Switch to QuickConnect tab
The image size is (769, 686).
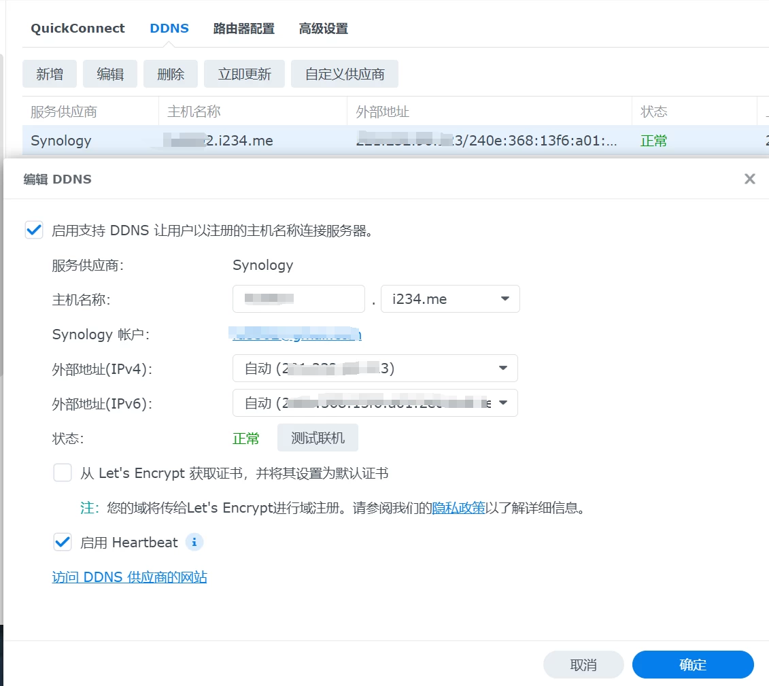(x=78, y=29)
